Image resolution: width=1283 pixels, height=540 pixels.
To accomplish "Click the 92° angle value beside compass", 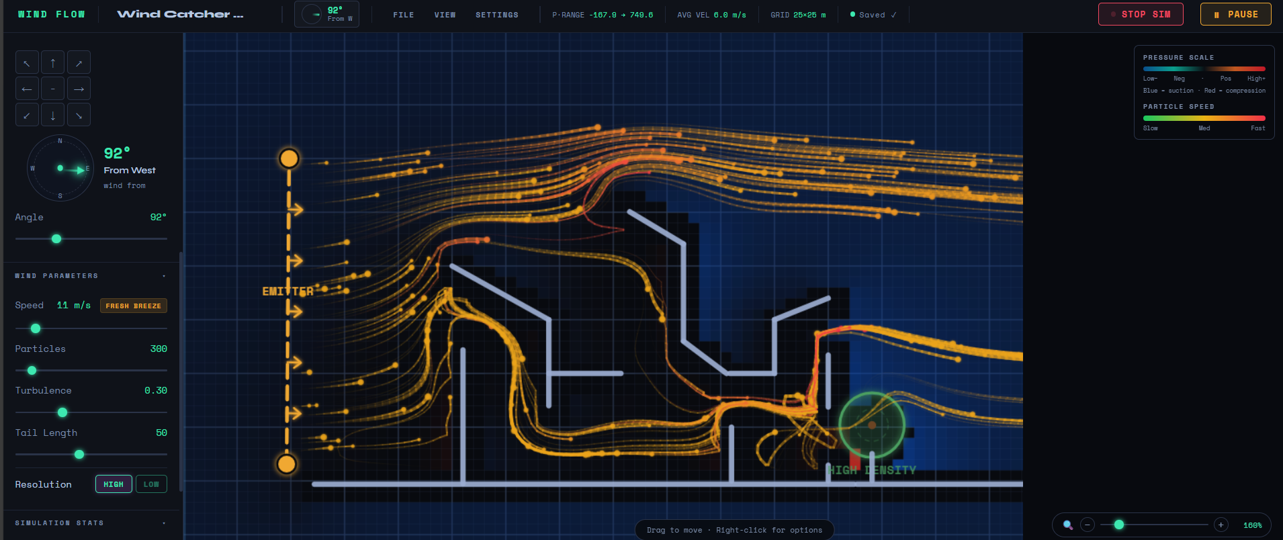I will coord(117,153).
